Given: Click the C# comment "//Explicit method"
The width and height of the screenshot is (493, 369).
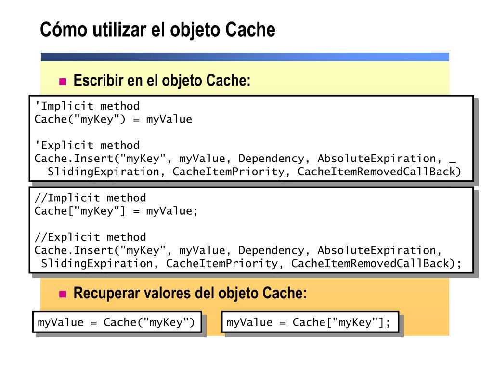Looking at the screenshot, I should (x=90, y=237).
